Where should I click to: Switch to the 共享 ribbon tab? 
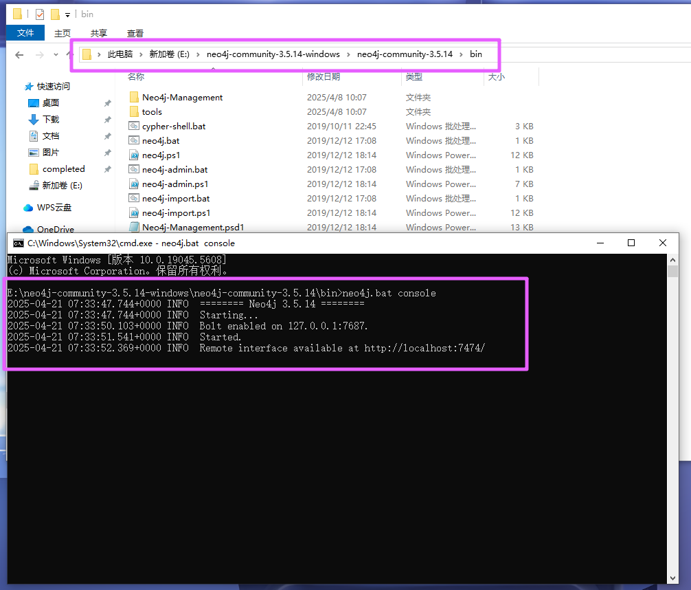tap(99, 33)
